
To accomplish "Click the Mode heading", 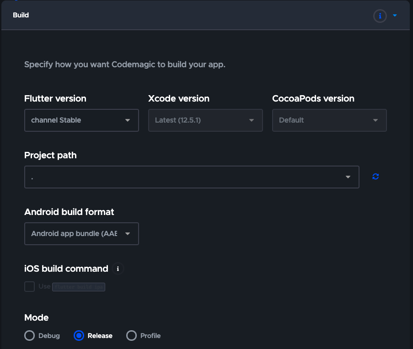I will (37, 317).
